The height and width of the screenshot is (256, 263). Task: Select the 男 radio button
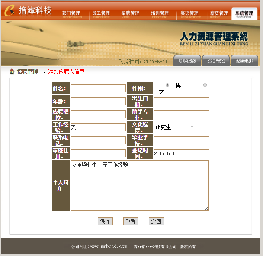pyautogui.click(x=167, y=85)
